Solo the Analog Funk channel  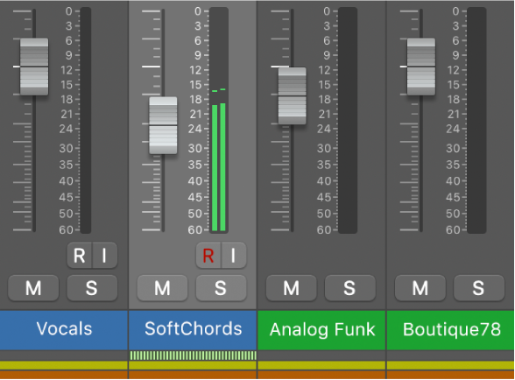[350, 288]
